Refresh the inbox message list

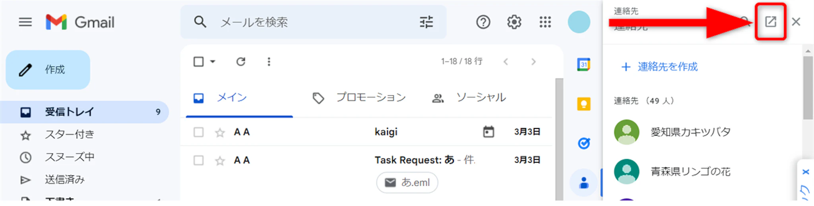point(241,62)
